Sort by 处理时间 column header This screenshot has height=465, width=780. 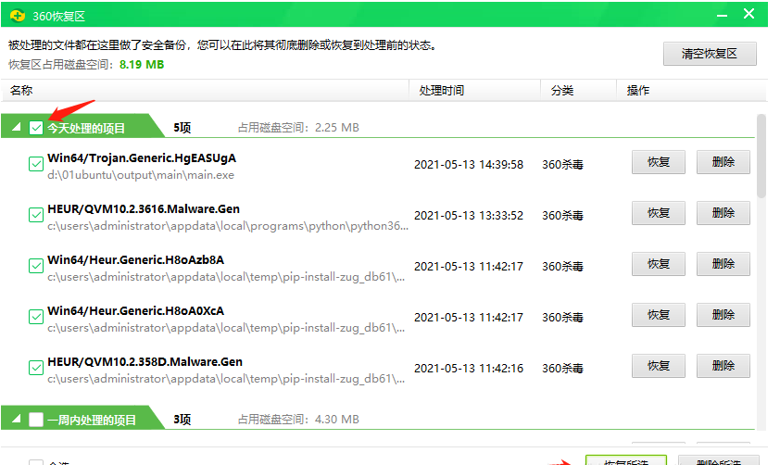tap(441, 91)
